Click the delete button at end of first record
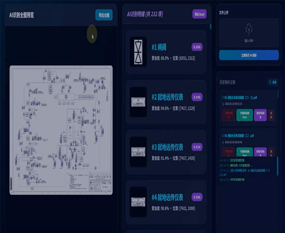 coord(271,115)
